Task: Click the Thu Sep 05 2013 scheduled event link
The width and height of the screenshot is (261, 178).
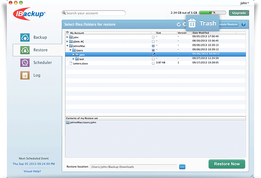Action: pos(34,164)
